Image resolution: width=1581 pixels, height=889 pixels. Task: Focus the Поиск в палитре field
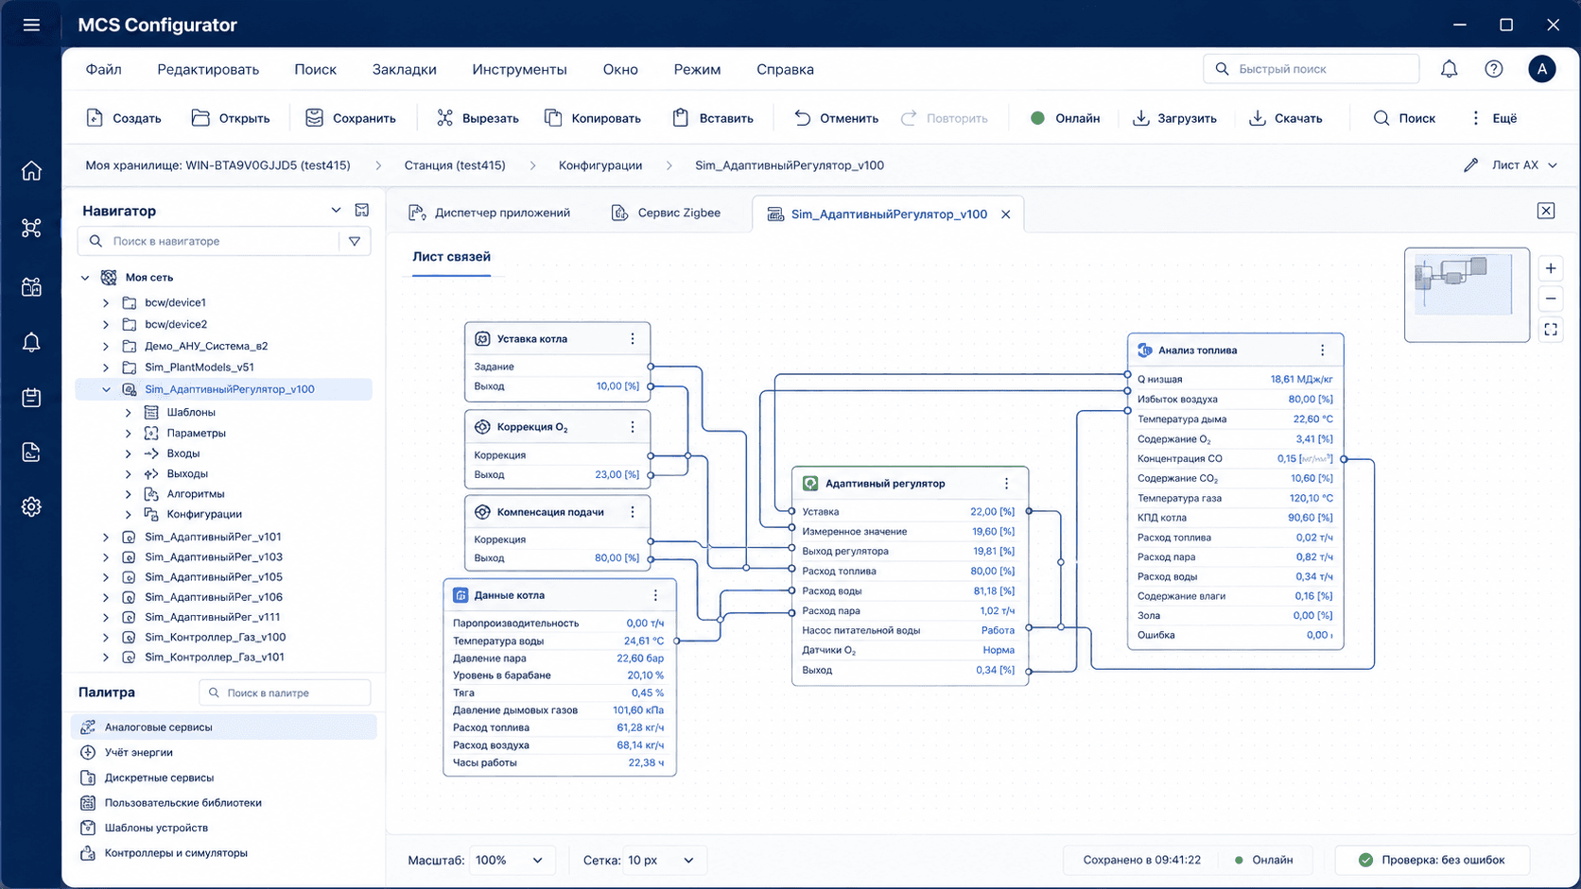(286, 692)
